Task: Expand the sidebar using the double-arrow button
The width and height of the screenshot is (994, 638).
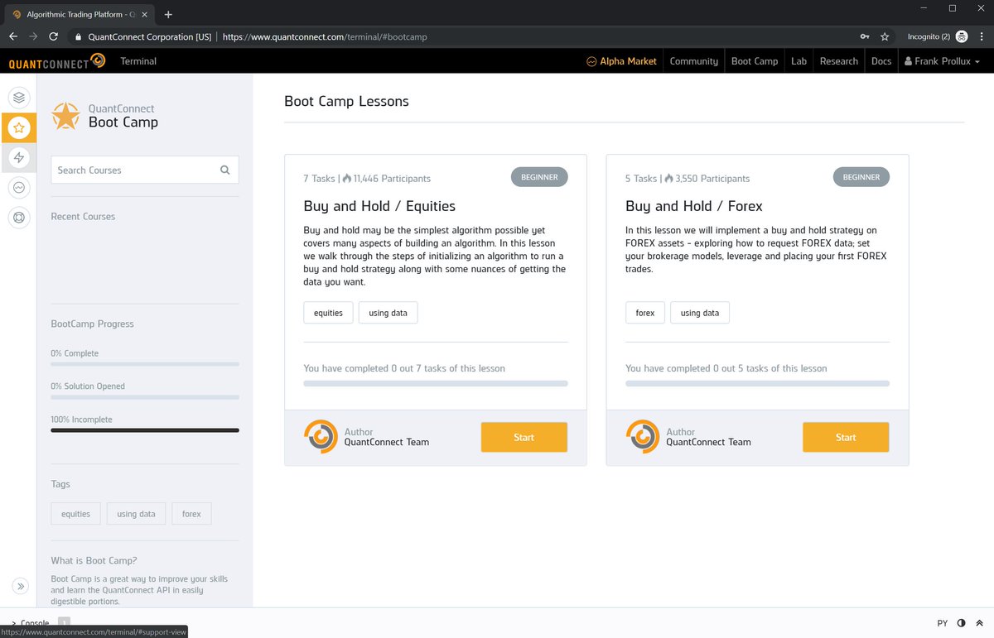Action: click(x=20, y=586)
